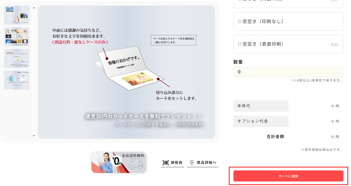Select the fourth thumbnail with two cases
This screenshot has height=186, width=351.
[x=17, y=80]
